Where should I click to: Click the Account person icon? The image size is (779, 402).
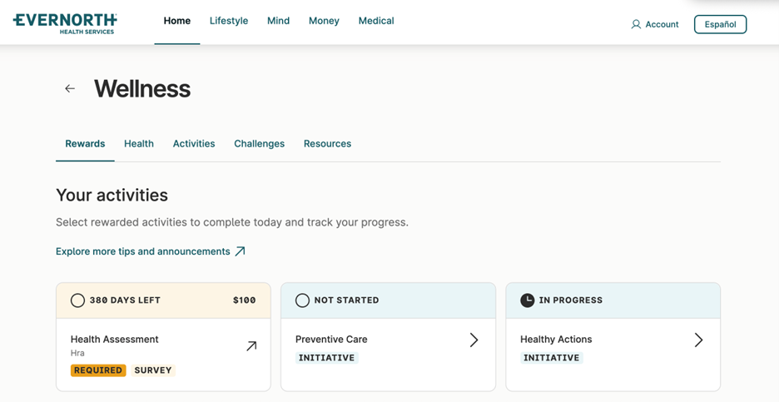pos(636,24)
